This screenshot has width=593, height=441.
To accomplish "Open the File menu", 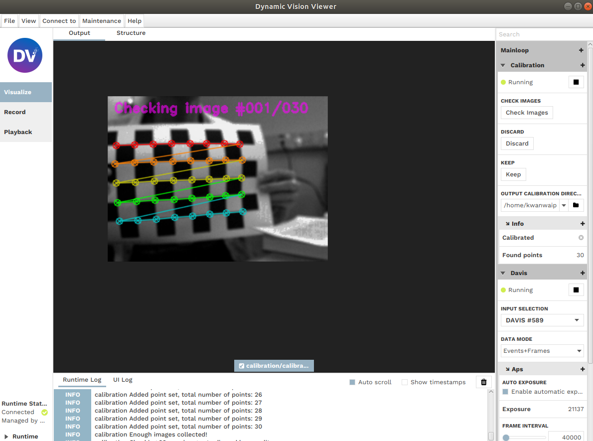I will pyautogui.click(x=9, y=21).
